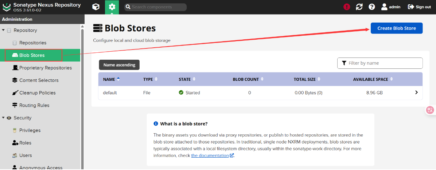
Task: Click the info icon beside 'What is a blob store?'
Action: (156, 123)
